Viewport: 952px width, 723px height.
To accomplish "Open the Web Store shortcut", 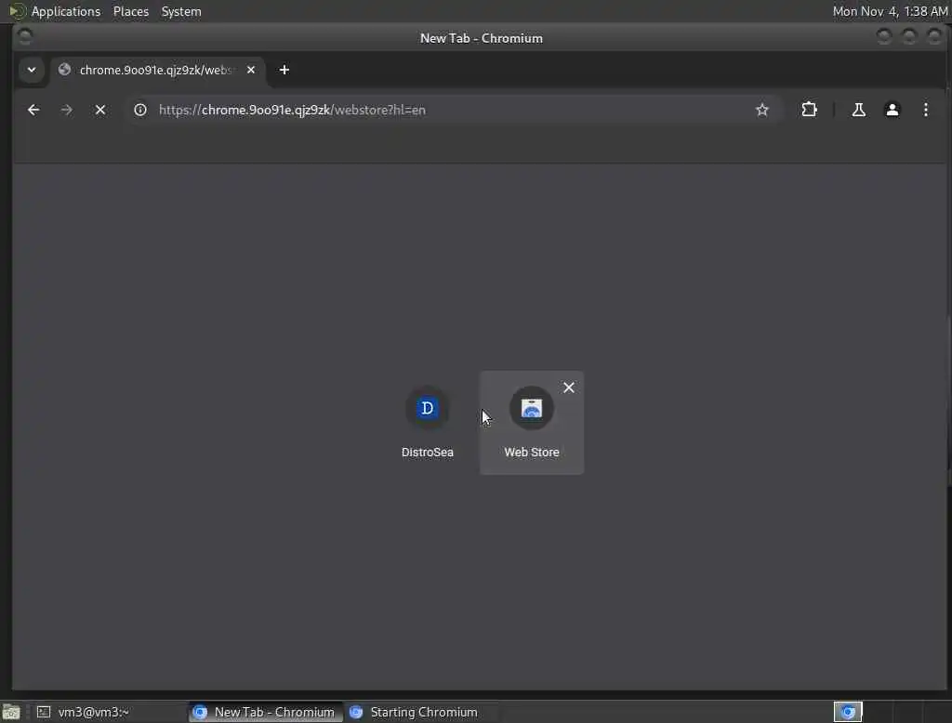I will 531,423.
